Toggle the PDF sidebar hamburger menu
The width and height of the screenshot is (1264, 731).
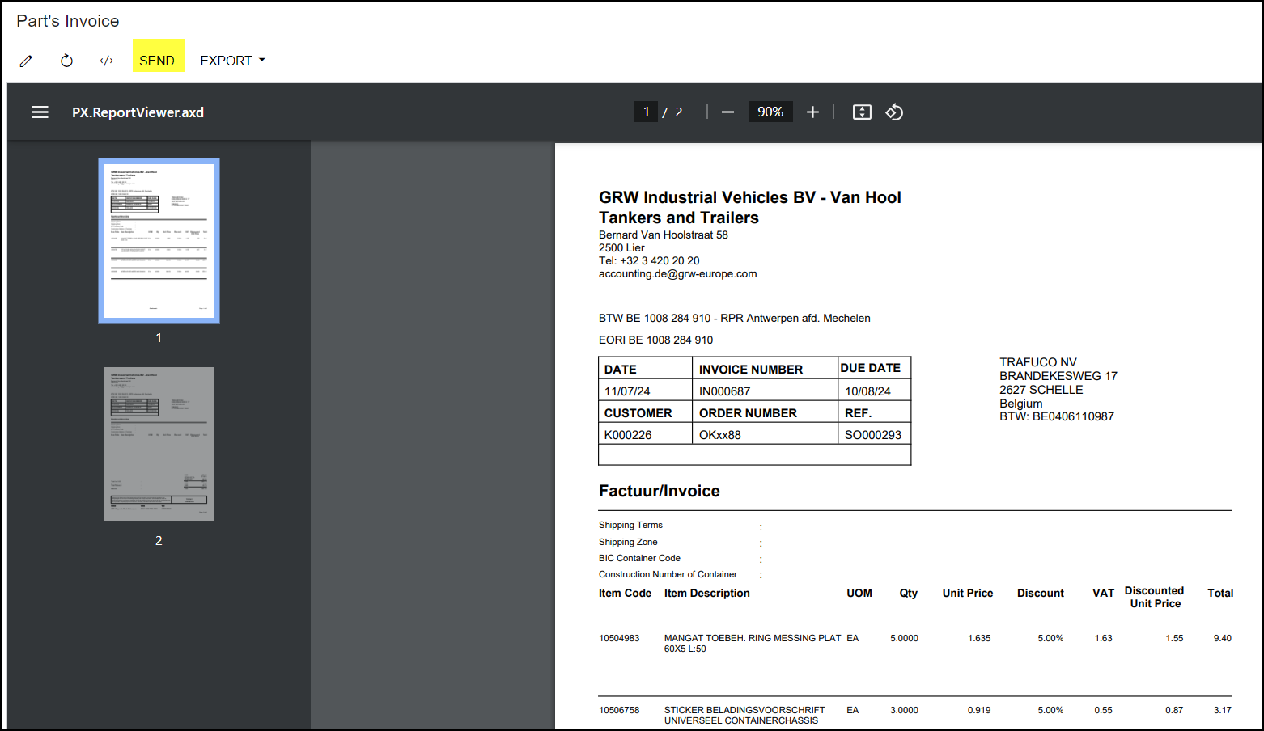coord(40,112)
